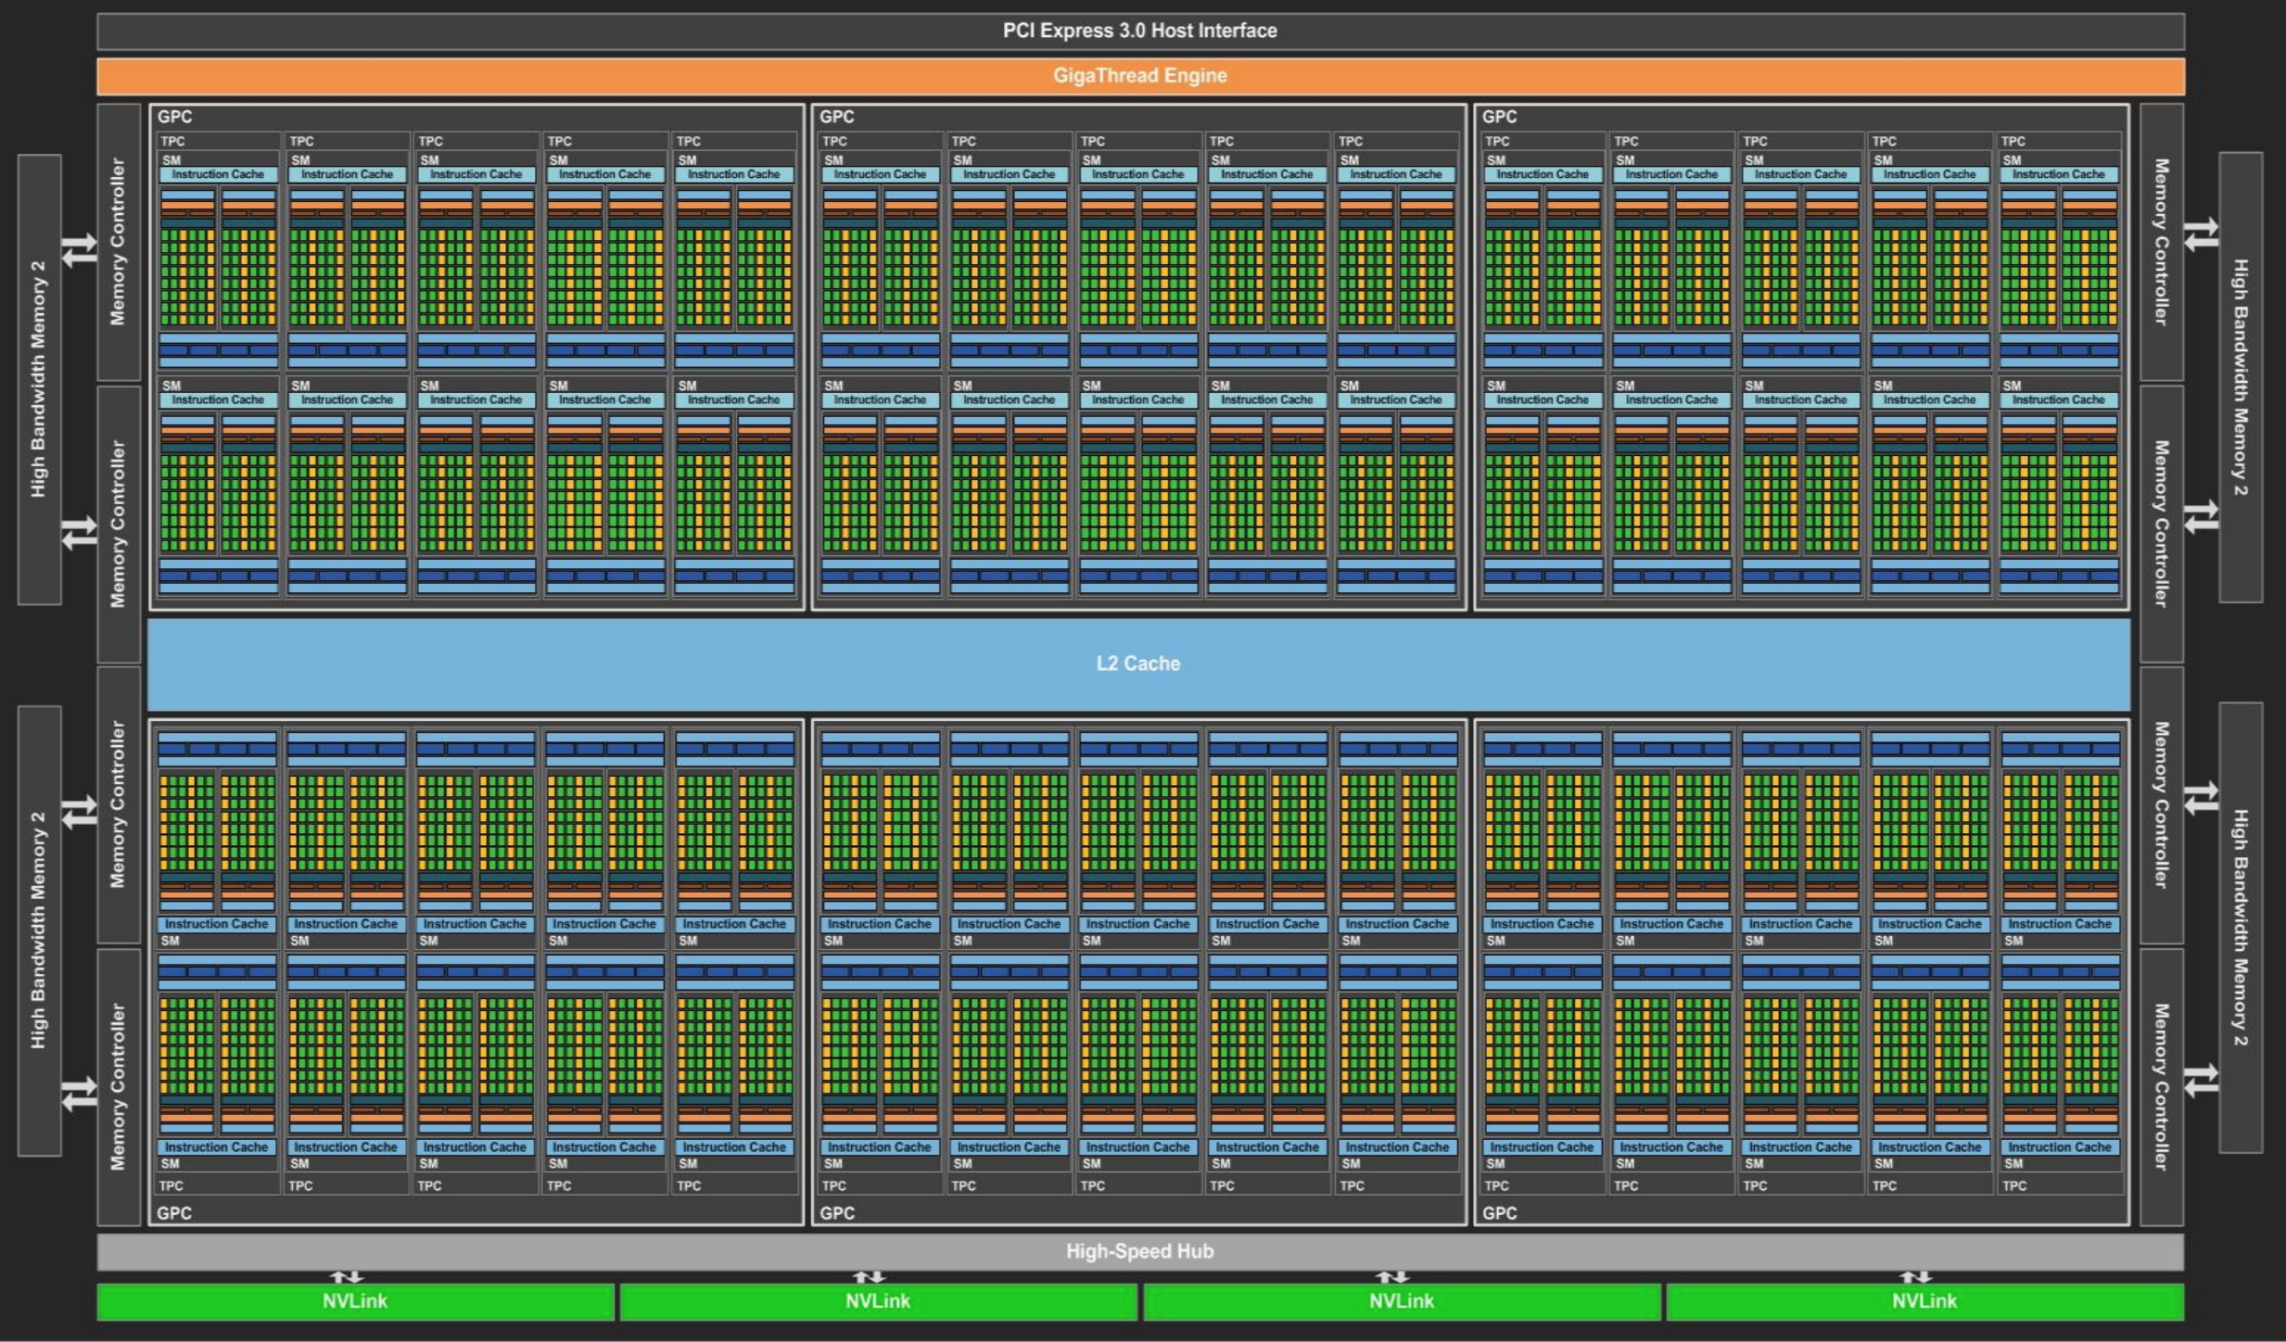
Task: Click second Memory Controller on left side
Action: [x=119, y=524]
